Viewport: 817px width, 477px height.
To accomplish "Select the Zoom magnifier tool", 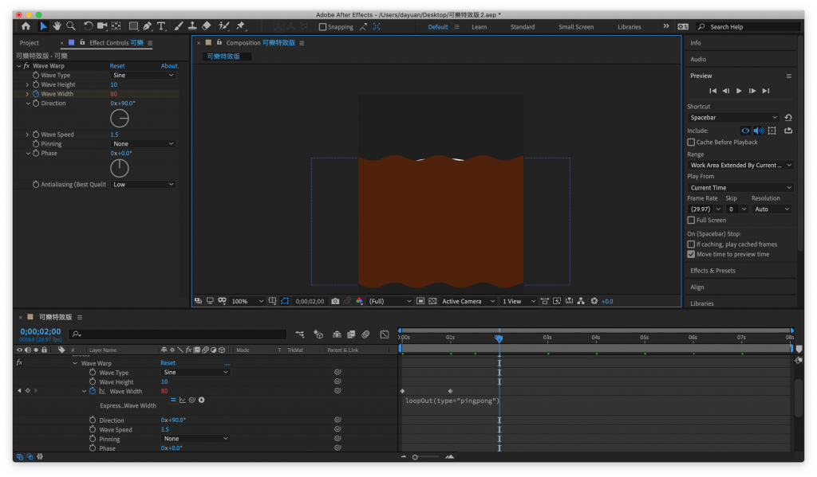I will 71,26.
